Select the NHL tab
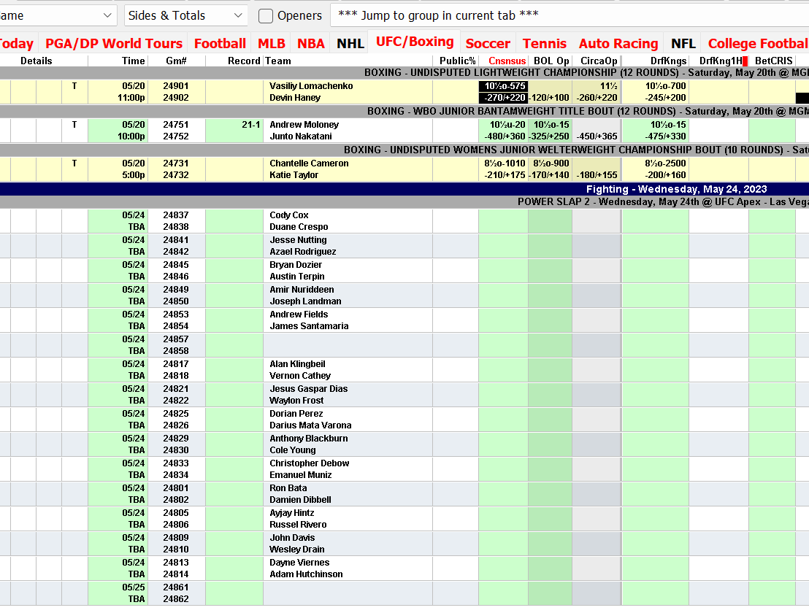Viewport: 809px width, 613px height. (350, 43)
